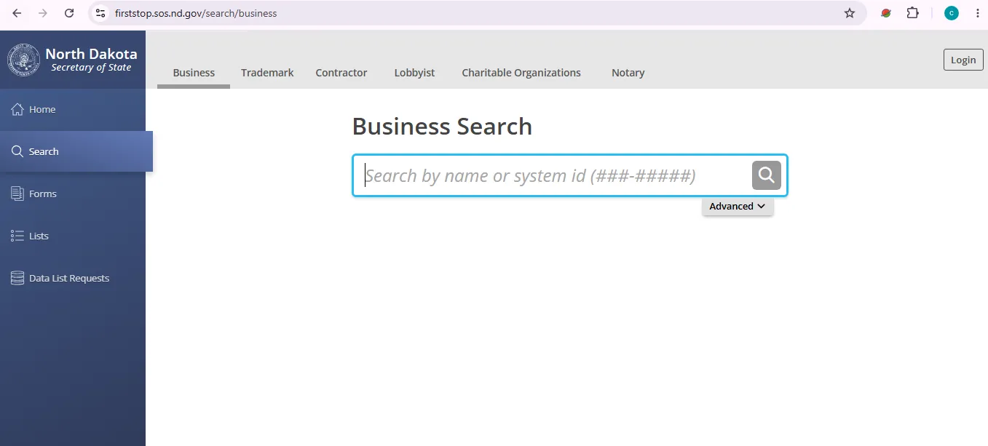Open Data List Requests in sidebar

coord(73,278)
